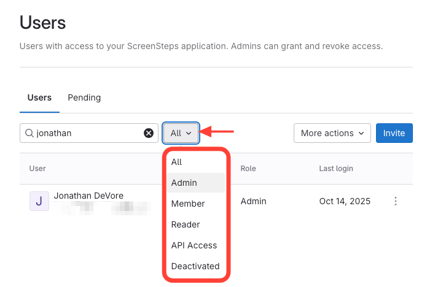Show Deactivated users from the filter
Viewport: 427px width, 287px height.
(x=195, y=266)
